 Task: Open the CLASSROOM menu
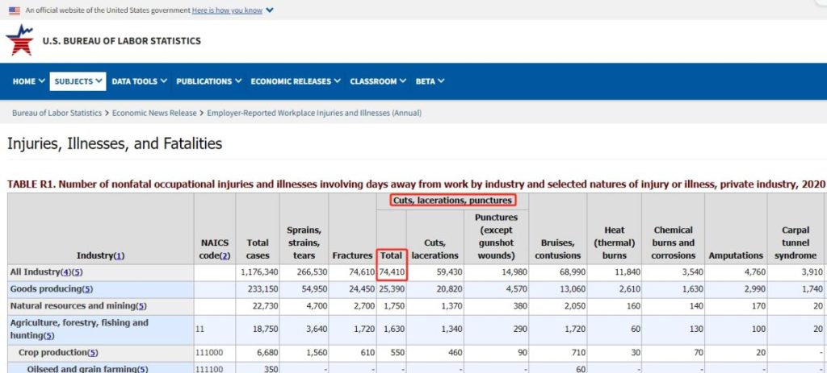pyautogui.click(x=377, y=81)
